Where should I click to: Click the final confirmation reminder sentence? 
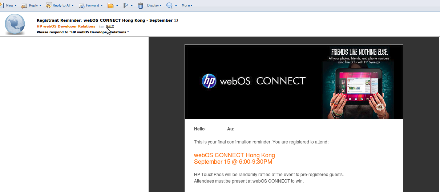click(261, 142)
